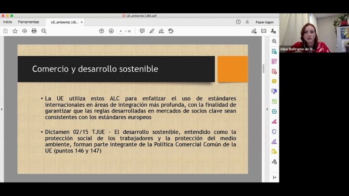
Task: Select the sign document pen icon
Action: pos(161,31)
